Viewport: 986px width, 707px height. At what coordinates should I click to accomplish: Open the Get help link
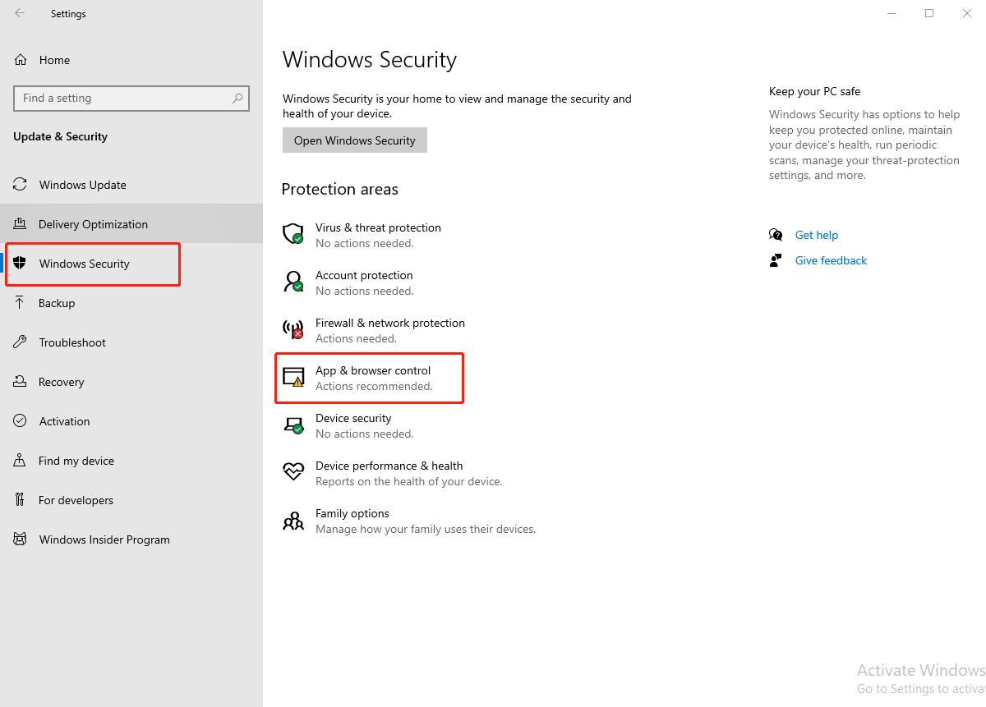pos(816,235)
